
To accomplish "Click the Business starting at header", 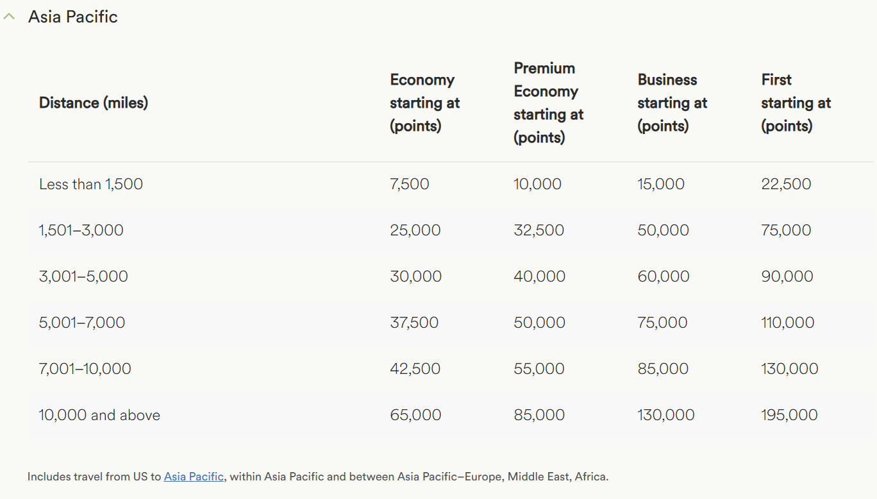I will (672, 103).
